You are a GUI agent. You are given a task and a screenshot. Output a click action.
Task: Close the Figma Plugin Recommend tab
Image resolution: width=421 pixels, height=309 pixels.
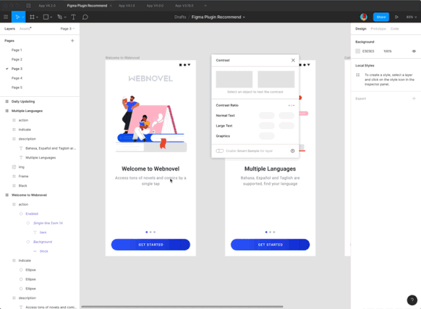pos(111,5)
